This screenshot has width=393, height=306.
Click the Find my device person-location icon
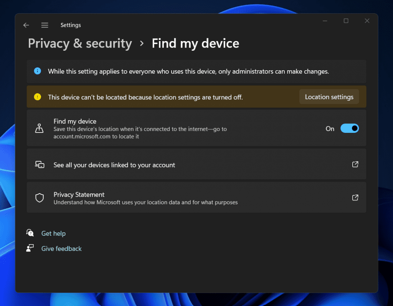click(x=39, y=128)
